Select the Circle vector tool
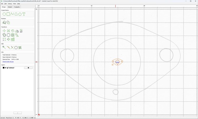The height and width of the screenshot is (119, 198). (x=4, y=14)
